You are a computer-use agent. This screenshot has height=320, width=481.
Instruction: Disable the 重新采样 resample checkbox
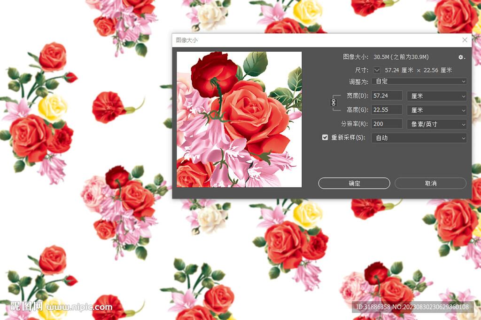click(x=325, y=137)
